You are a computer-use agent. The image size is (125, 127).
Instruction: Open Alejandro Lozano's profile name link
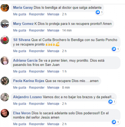(x=27, y=97)
